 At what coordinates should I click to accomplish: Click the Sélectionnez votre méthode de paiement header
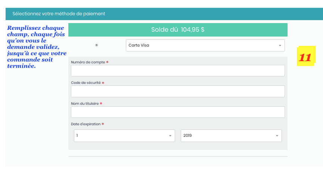pyautogui.click(x=59, y=14)
